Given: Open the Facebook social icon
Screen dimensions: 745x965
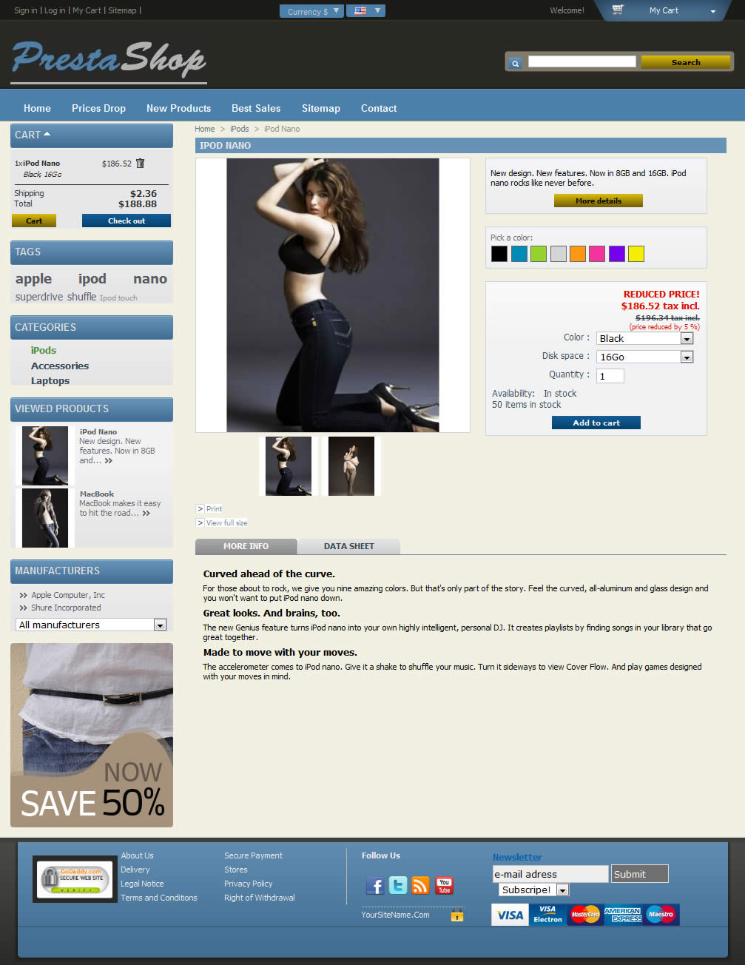Looking at the screenshot, I should (x=375, y=886).
